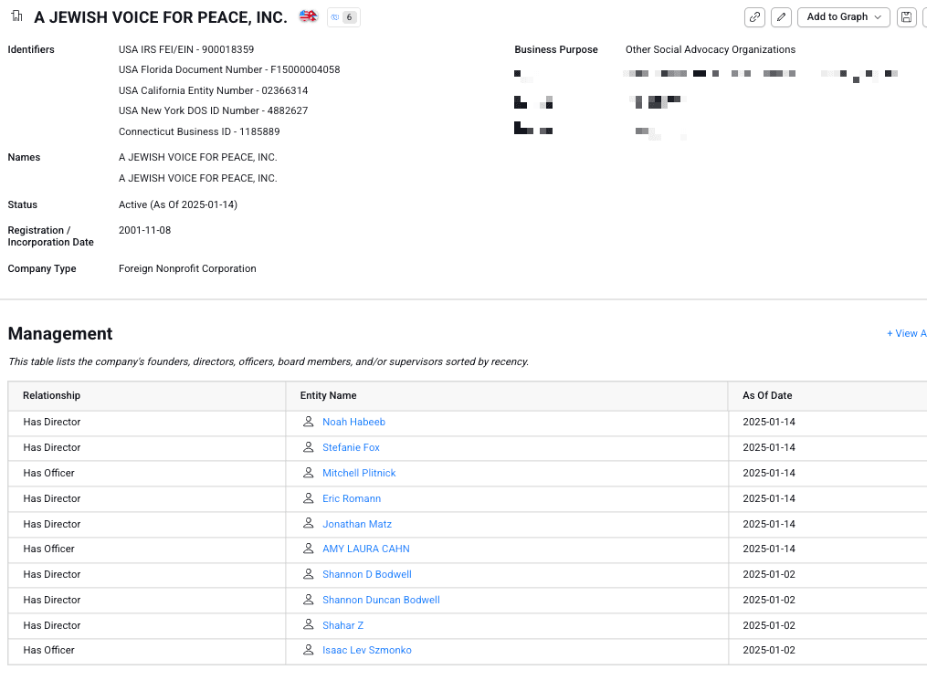Click the badge showing count 6
Screen dimensions: 927x680
343,17
